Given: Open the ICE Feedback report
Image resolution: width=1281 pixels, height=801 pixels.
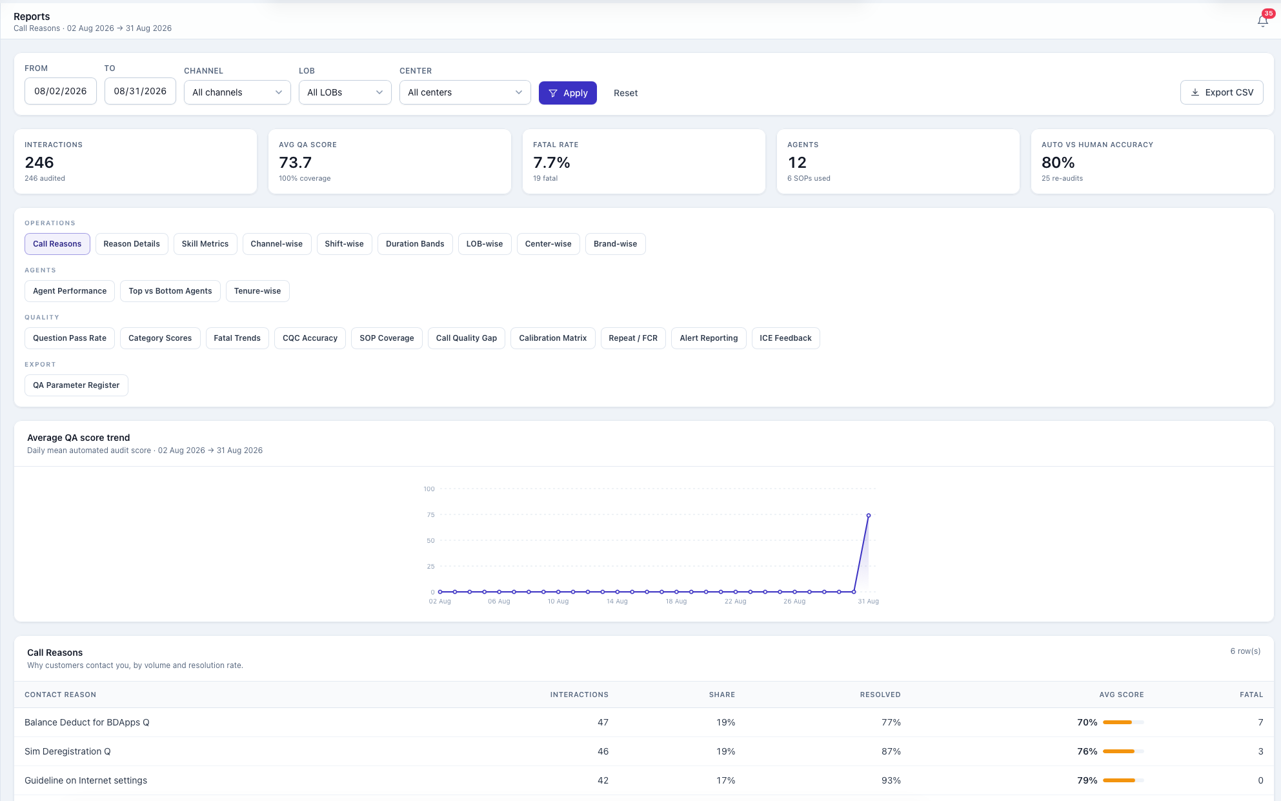Looking at the screenshot, I should [785, 338].
